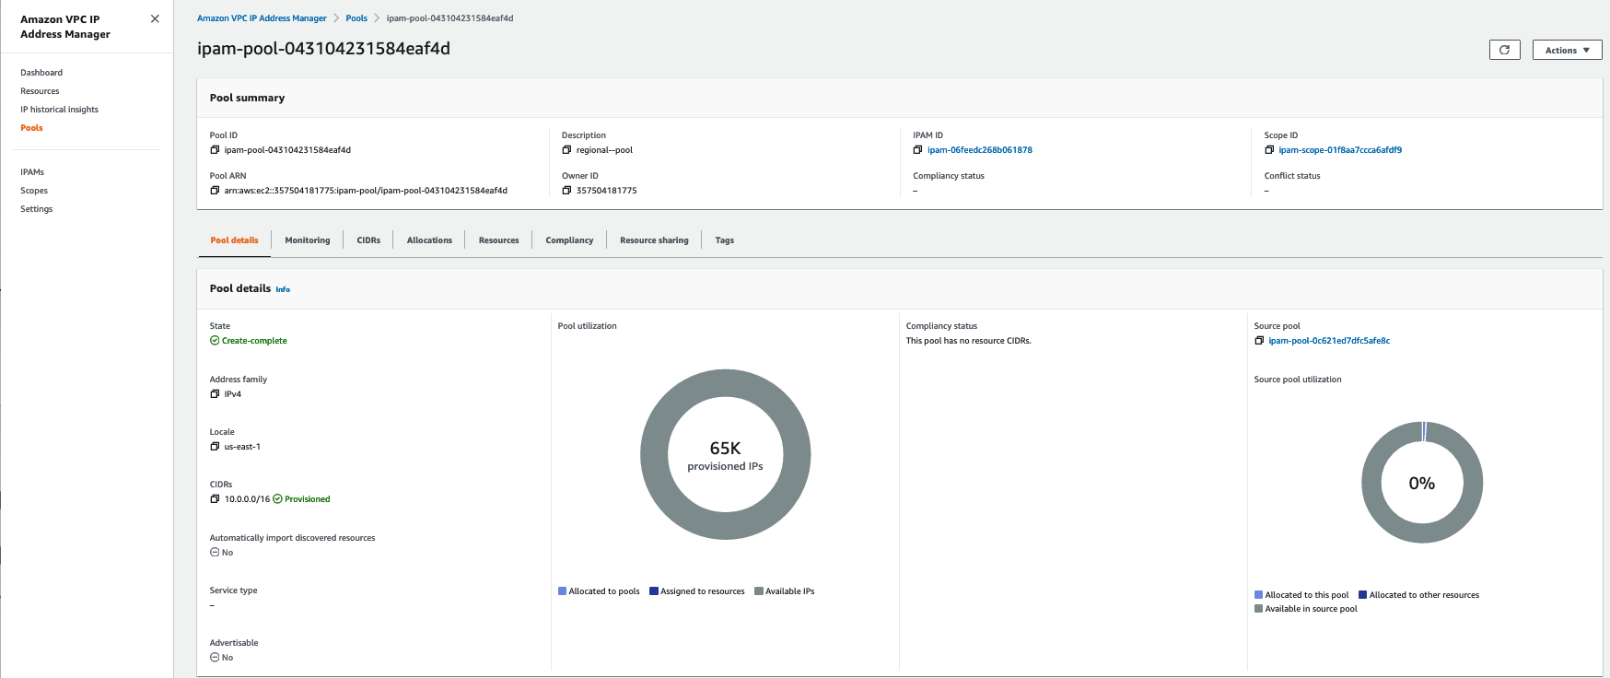Open Scopes in the sidebar

point(34,191)
